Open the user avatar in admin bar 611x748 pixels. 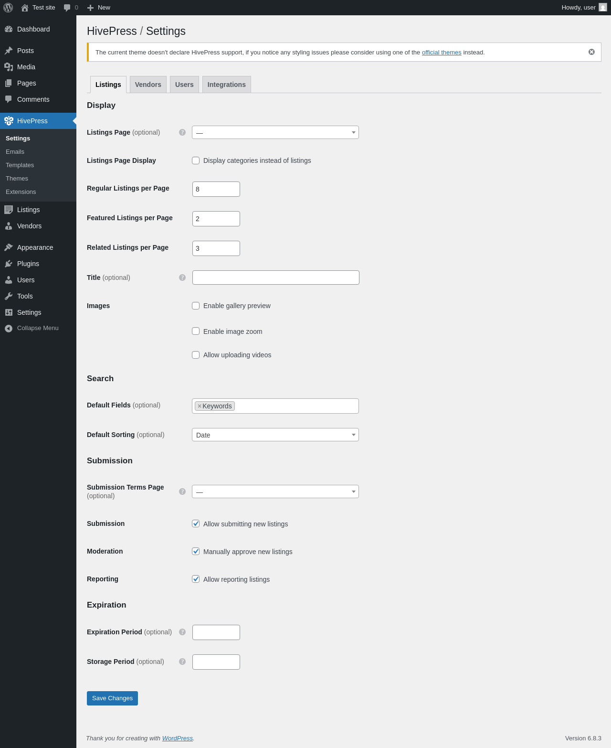pos(603,8)
